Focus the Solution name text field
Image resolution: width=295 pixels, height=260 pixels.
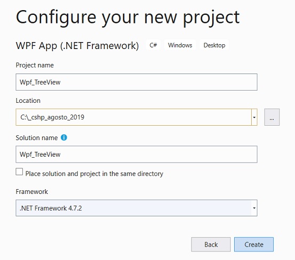(137, 154)
